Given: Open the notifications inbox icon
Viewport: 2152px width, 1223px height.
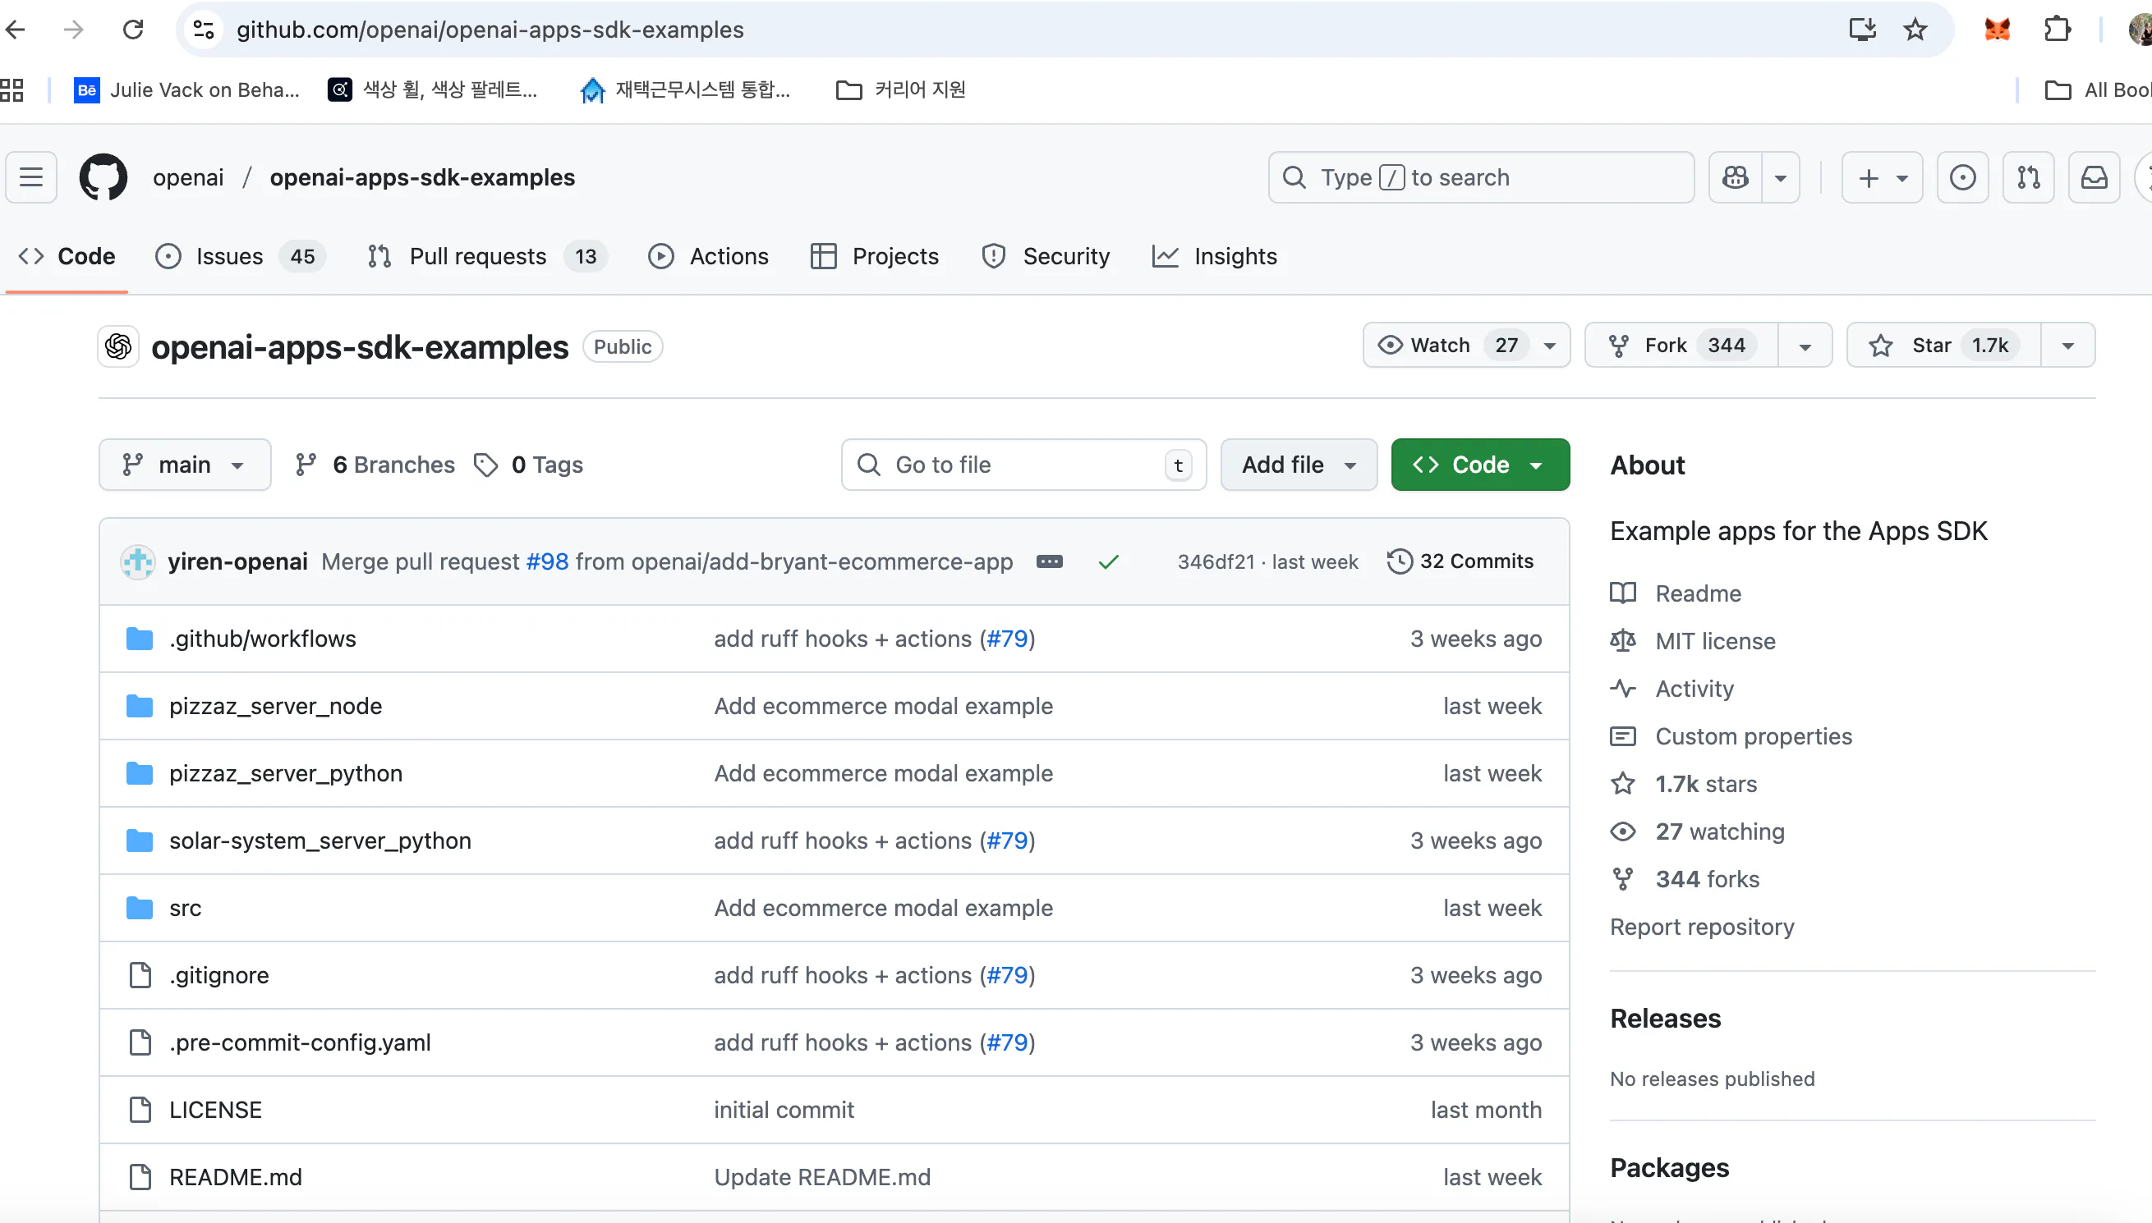Looking at the screenshot, I should click(2093, 177).
